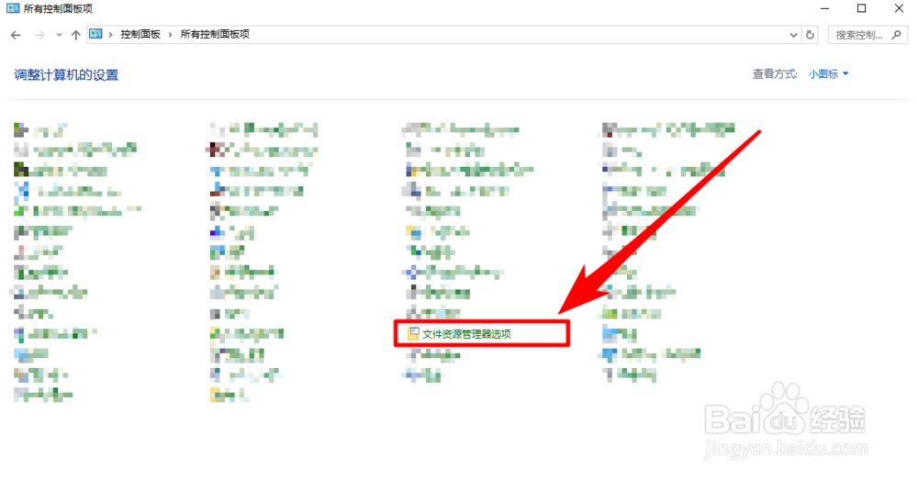Click the window title bar control panel icon
This screenshot has width=918, height=480.
coord(13,8)
